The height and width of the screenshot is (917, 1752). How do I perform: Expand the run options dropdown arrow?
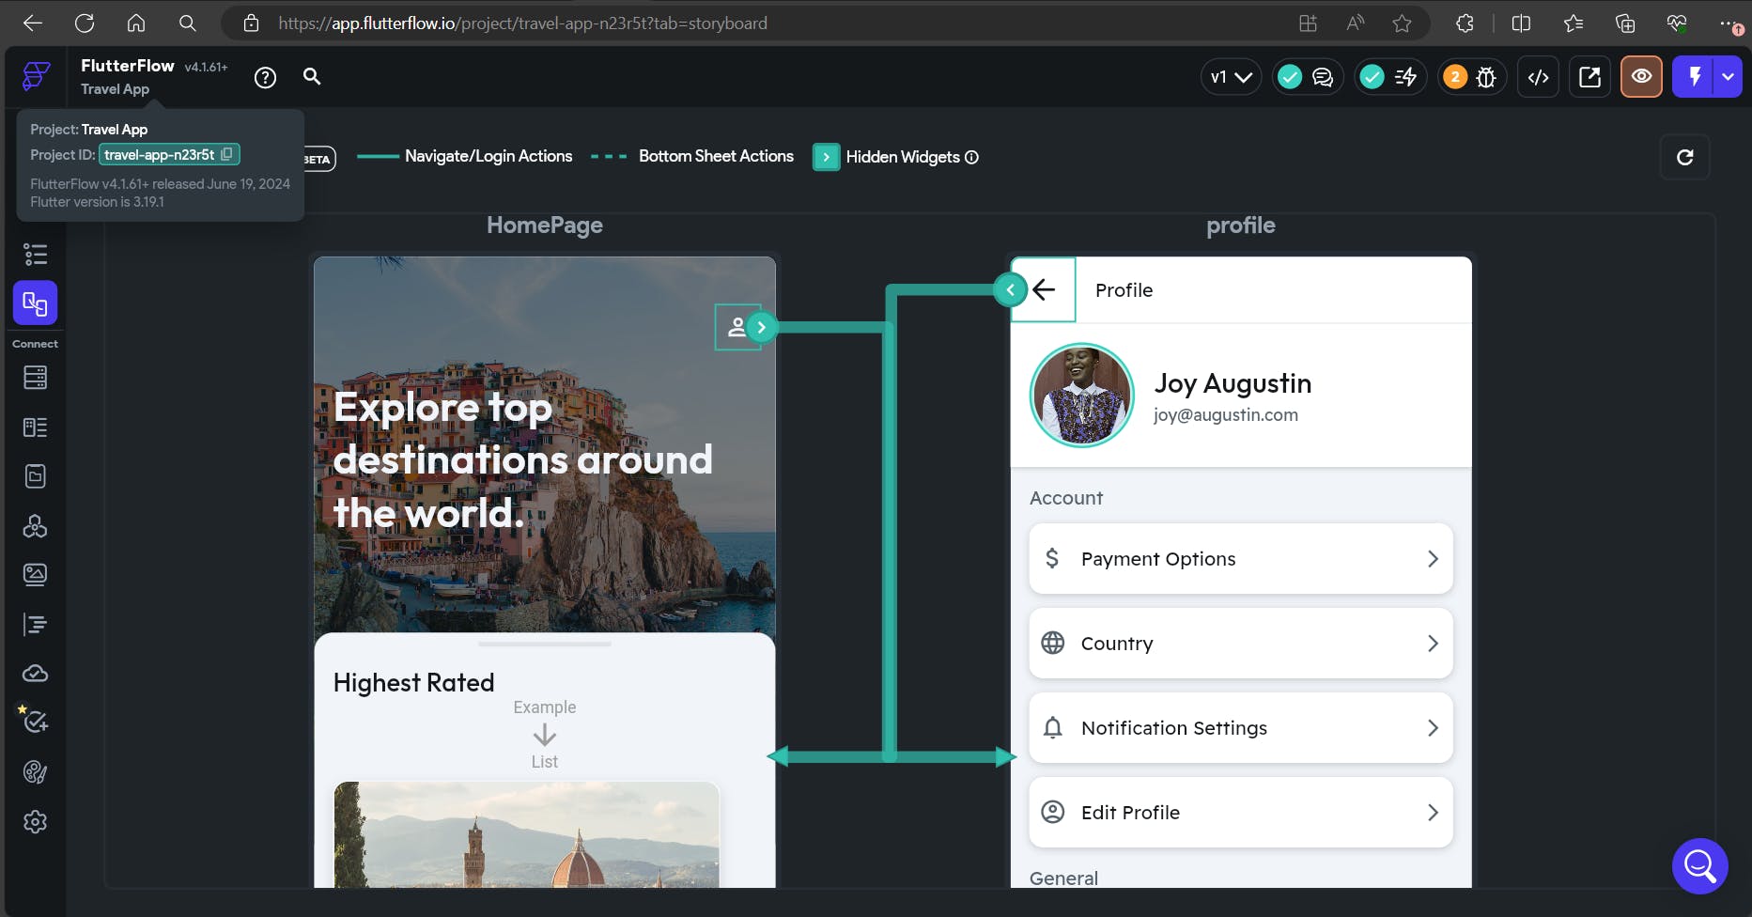(x=1729, y=77)
